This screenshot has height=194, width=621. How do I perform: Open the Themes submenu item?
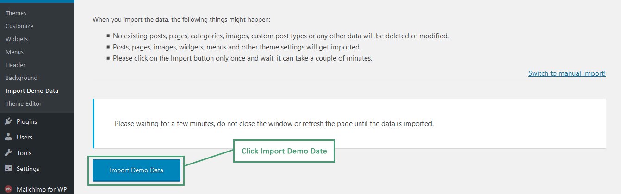point(16,13)
